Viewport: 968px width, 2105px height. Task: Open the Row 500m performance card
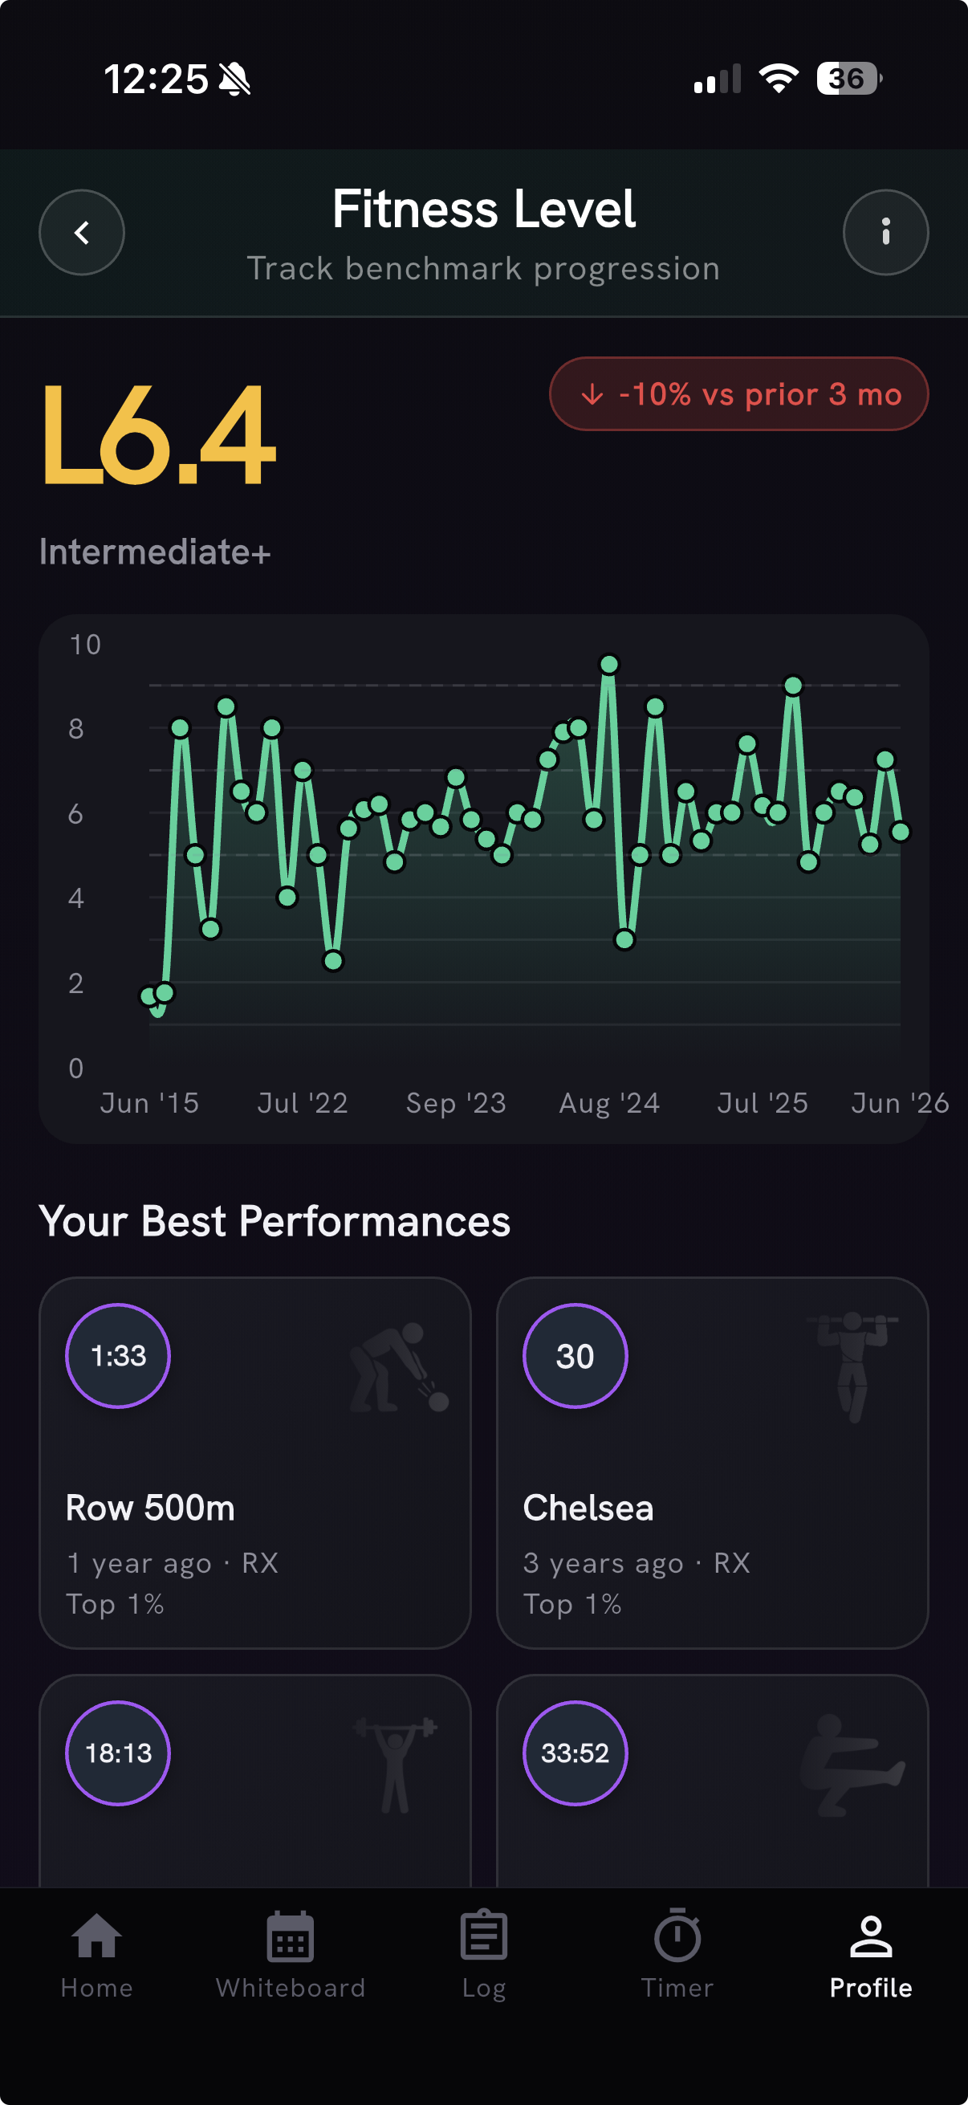[255, 1463]
